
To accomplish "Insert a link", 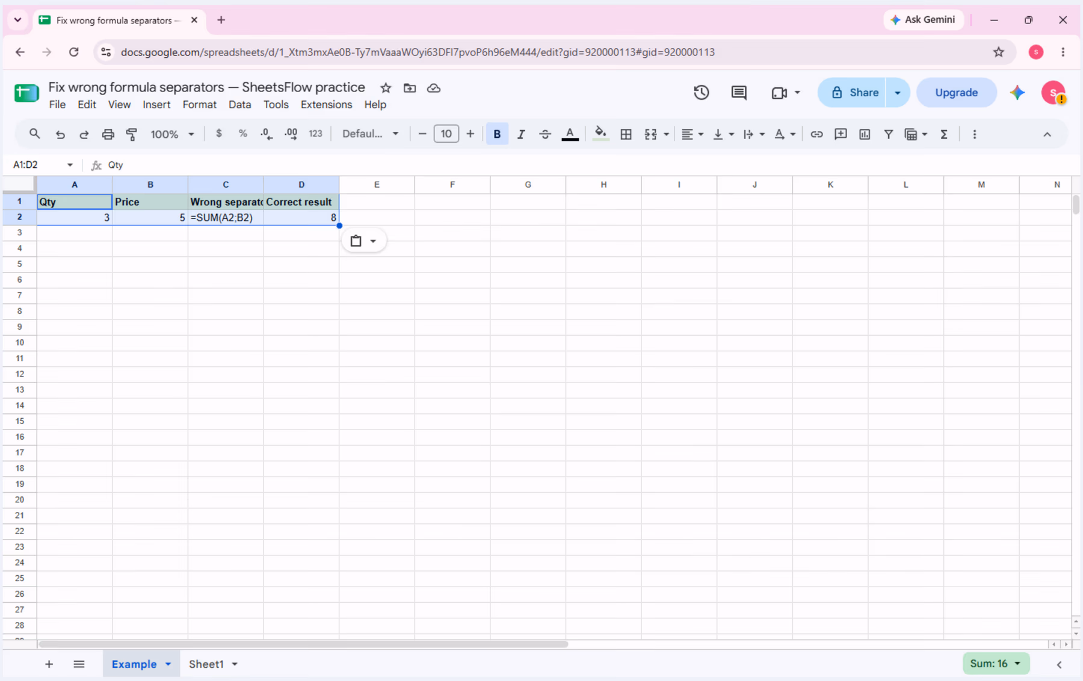I will tap(816, 134).
